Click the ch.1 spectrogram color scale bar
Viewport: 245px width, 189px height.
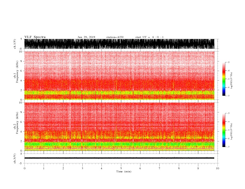pos(224,79)
